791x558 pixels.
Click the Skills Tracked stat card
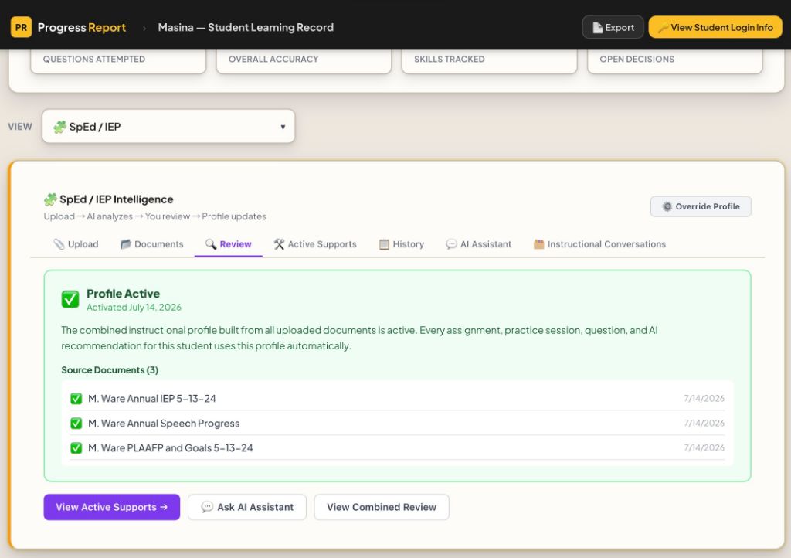pos(489,61)
